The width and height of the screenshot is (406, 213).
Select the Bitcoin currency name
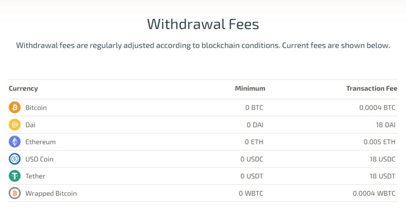36,108
